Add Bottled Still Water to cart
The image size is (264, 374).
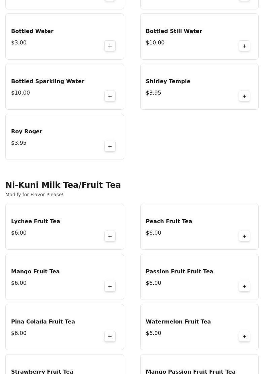pyautogui.click(x=244, y=46)
